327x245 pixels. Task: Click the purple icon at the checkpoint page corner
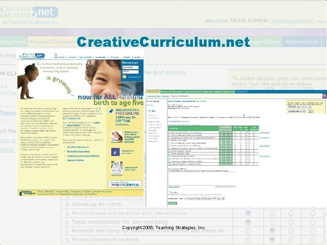[x=324, y=96]
